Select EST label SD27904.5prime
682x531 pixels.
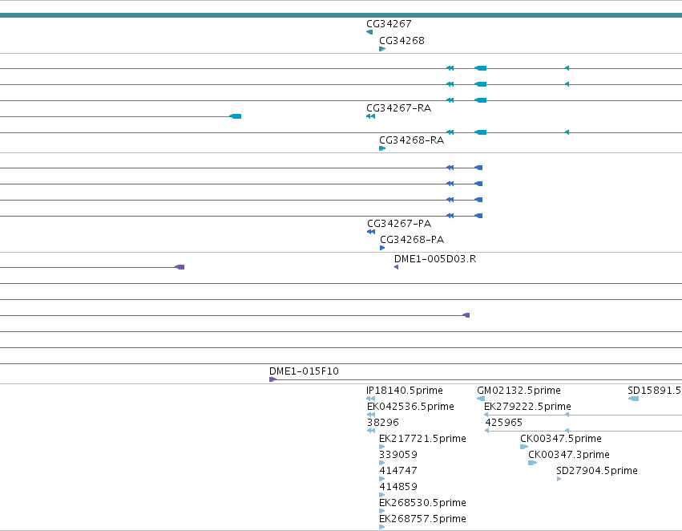click(x=597, y=471)
